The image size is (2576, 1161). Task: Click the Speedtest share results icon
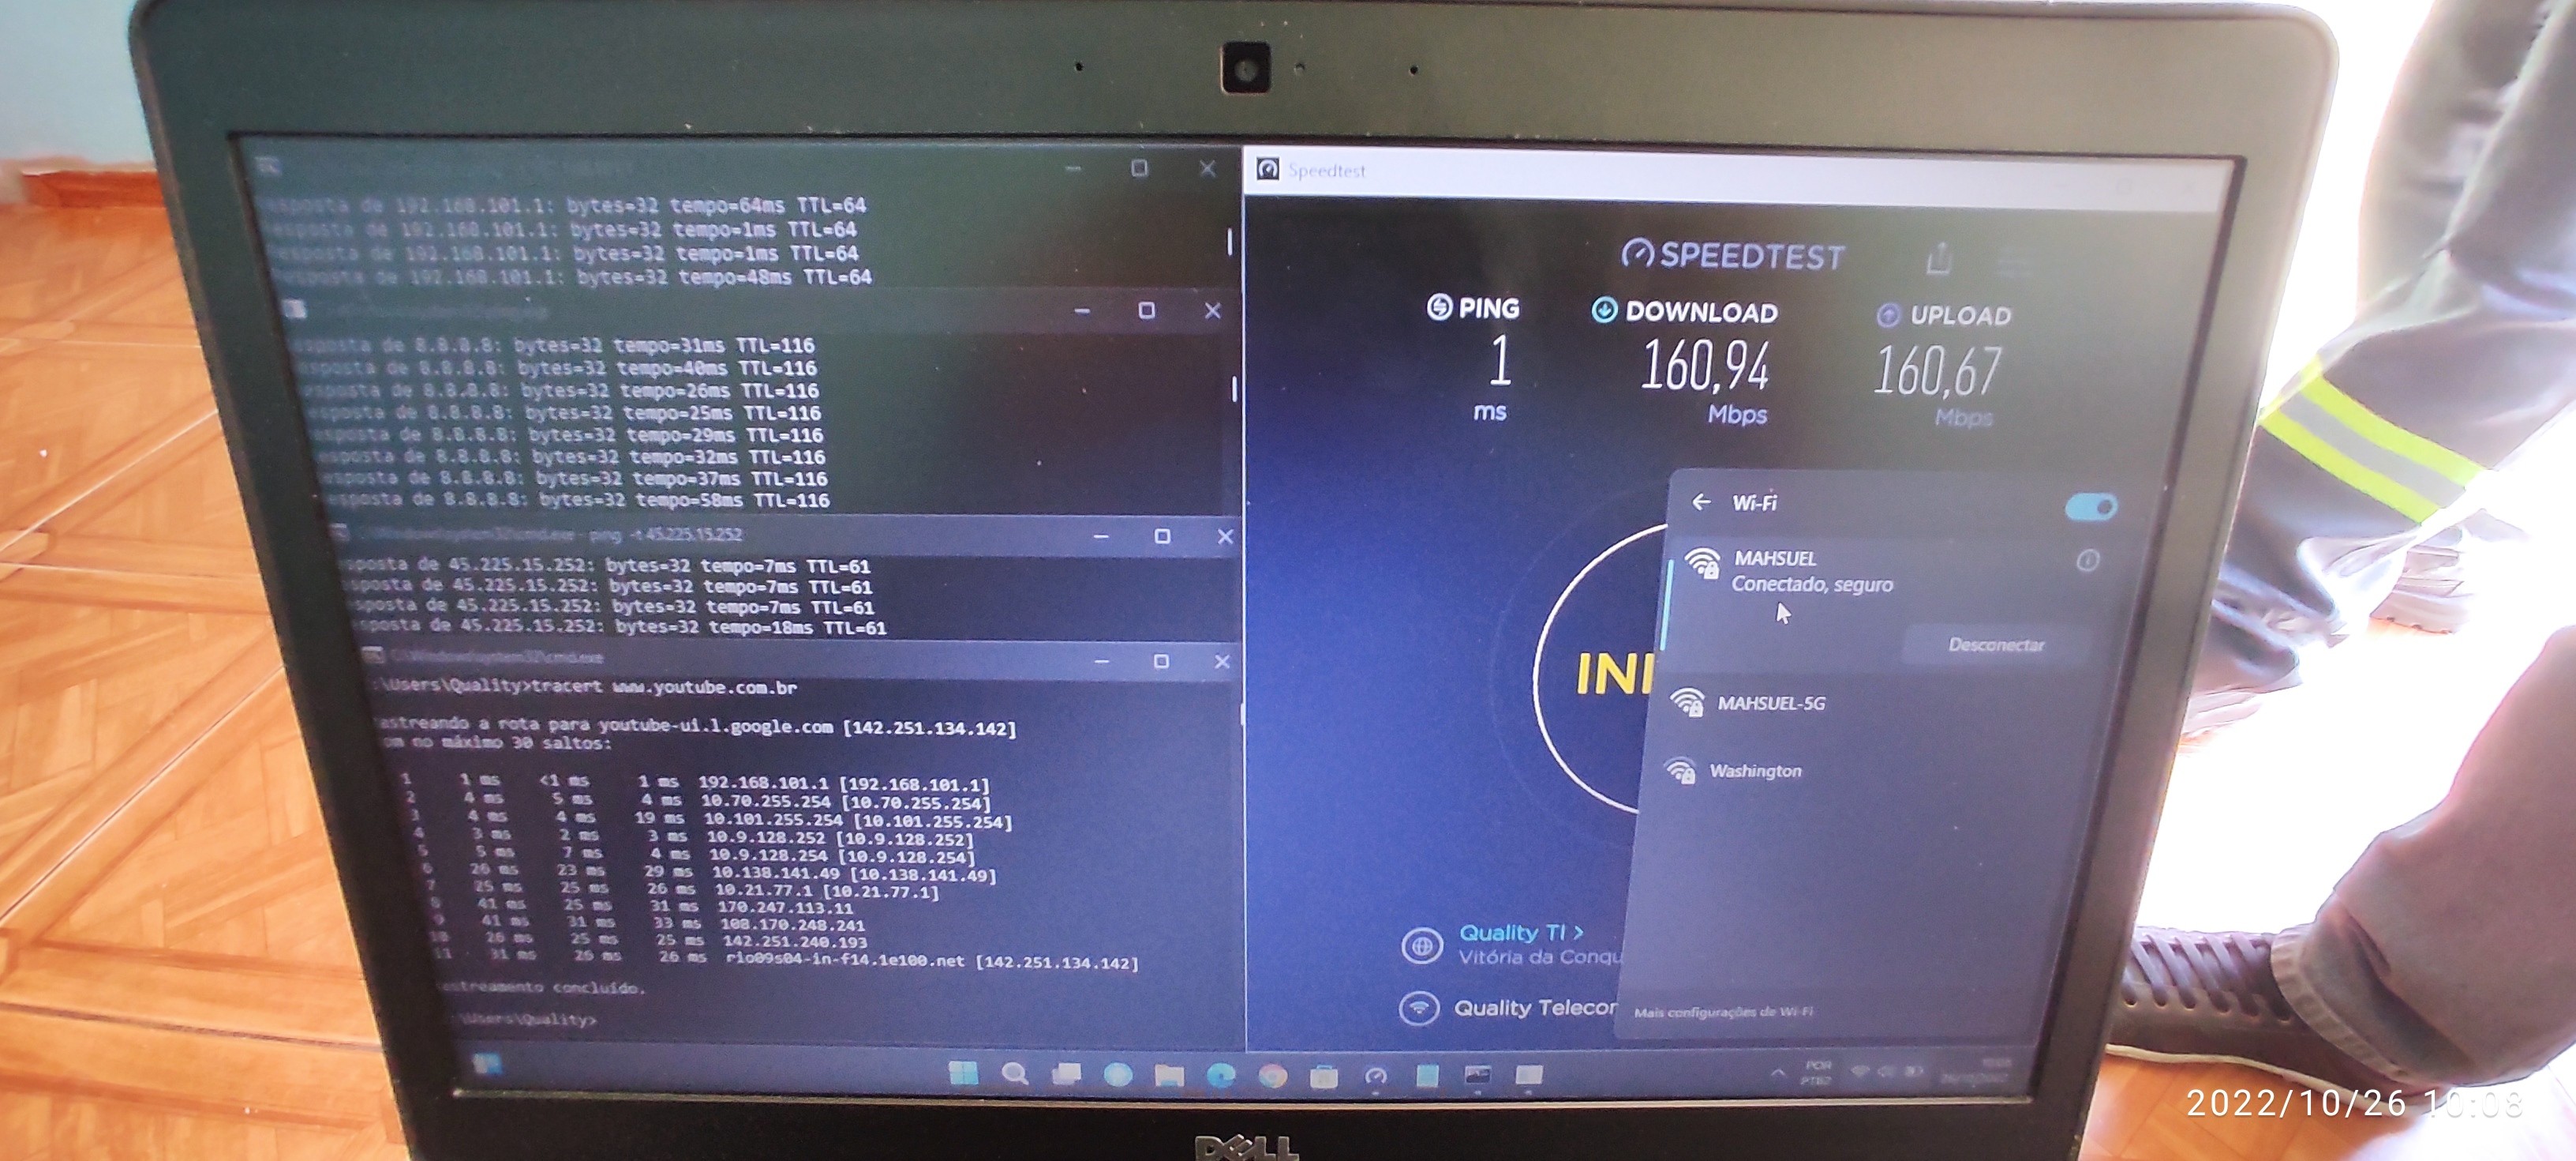pos(1939,258)
